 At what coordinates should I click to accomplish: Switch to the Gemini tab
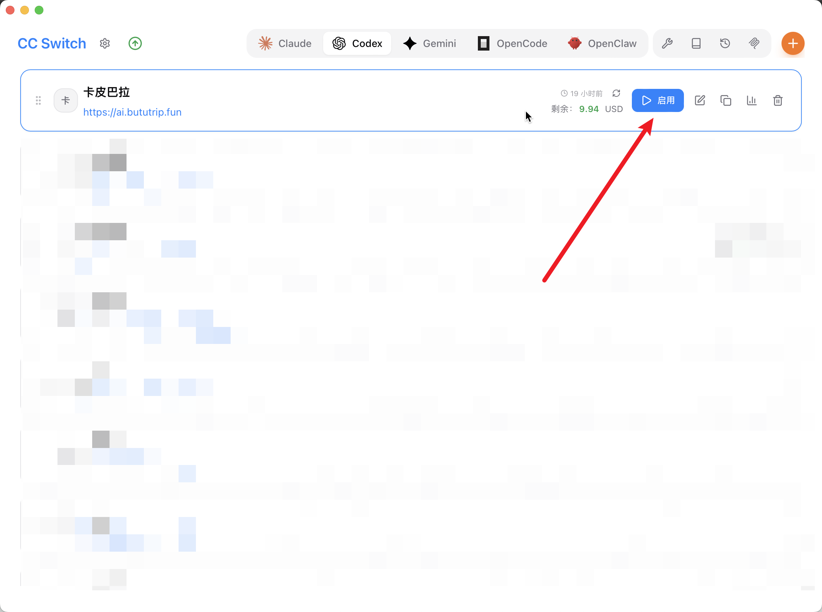[429, 43]
